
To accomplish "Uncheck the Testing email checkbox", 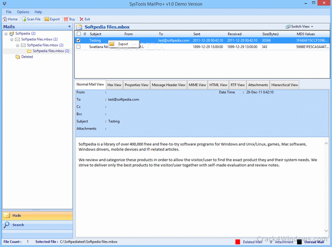I will (79, 40).
